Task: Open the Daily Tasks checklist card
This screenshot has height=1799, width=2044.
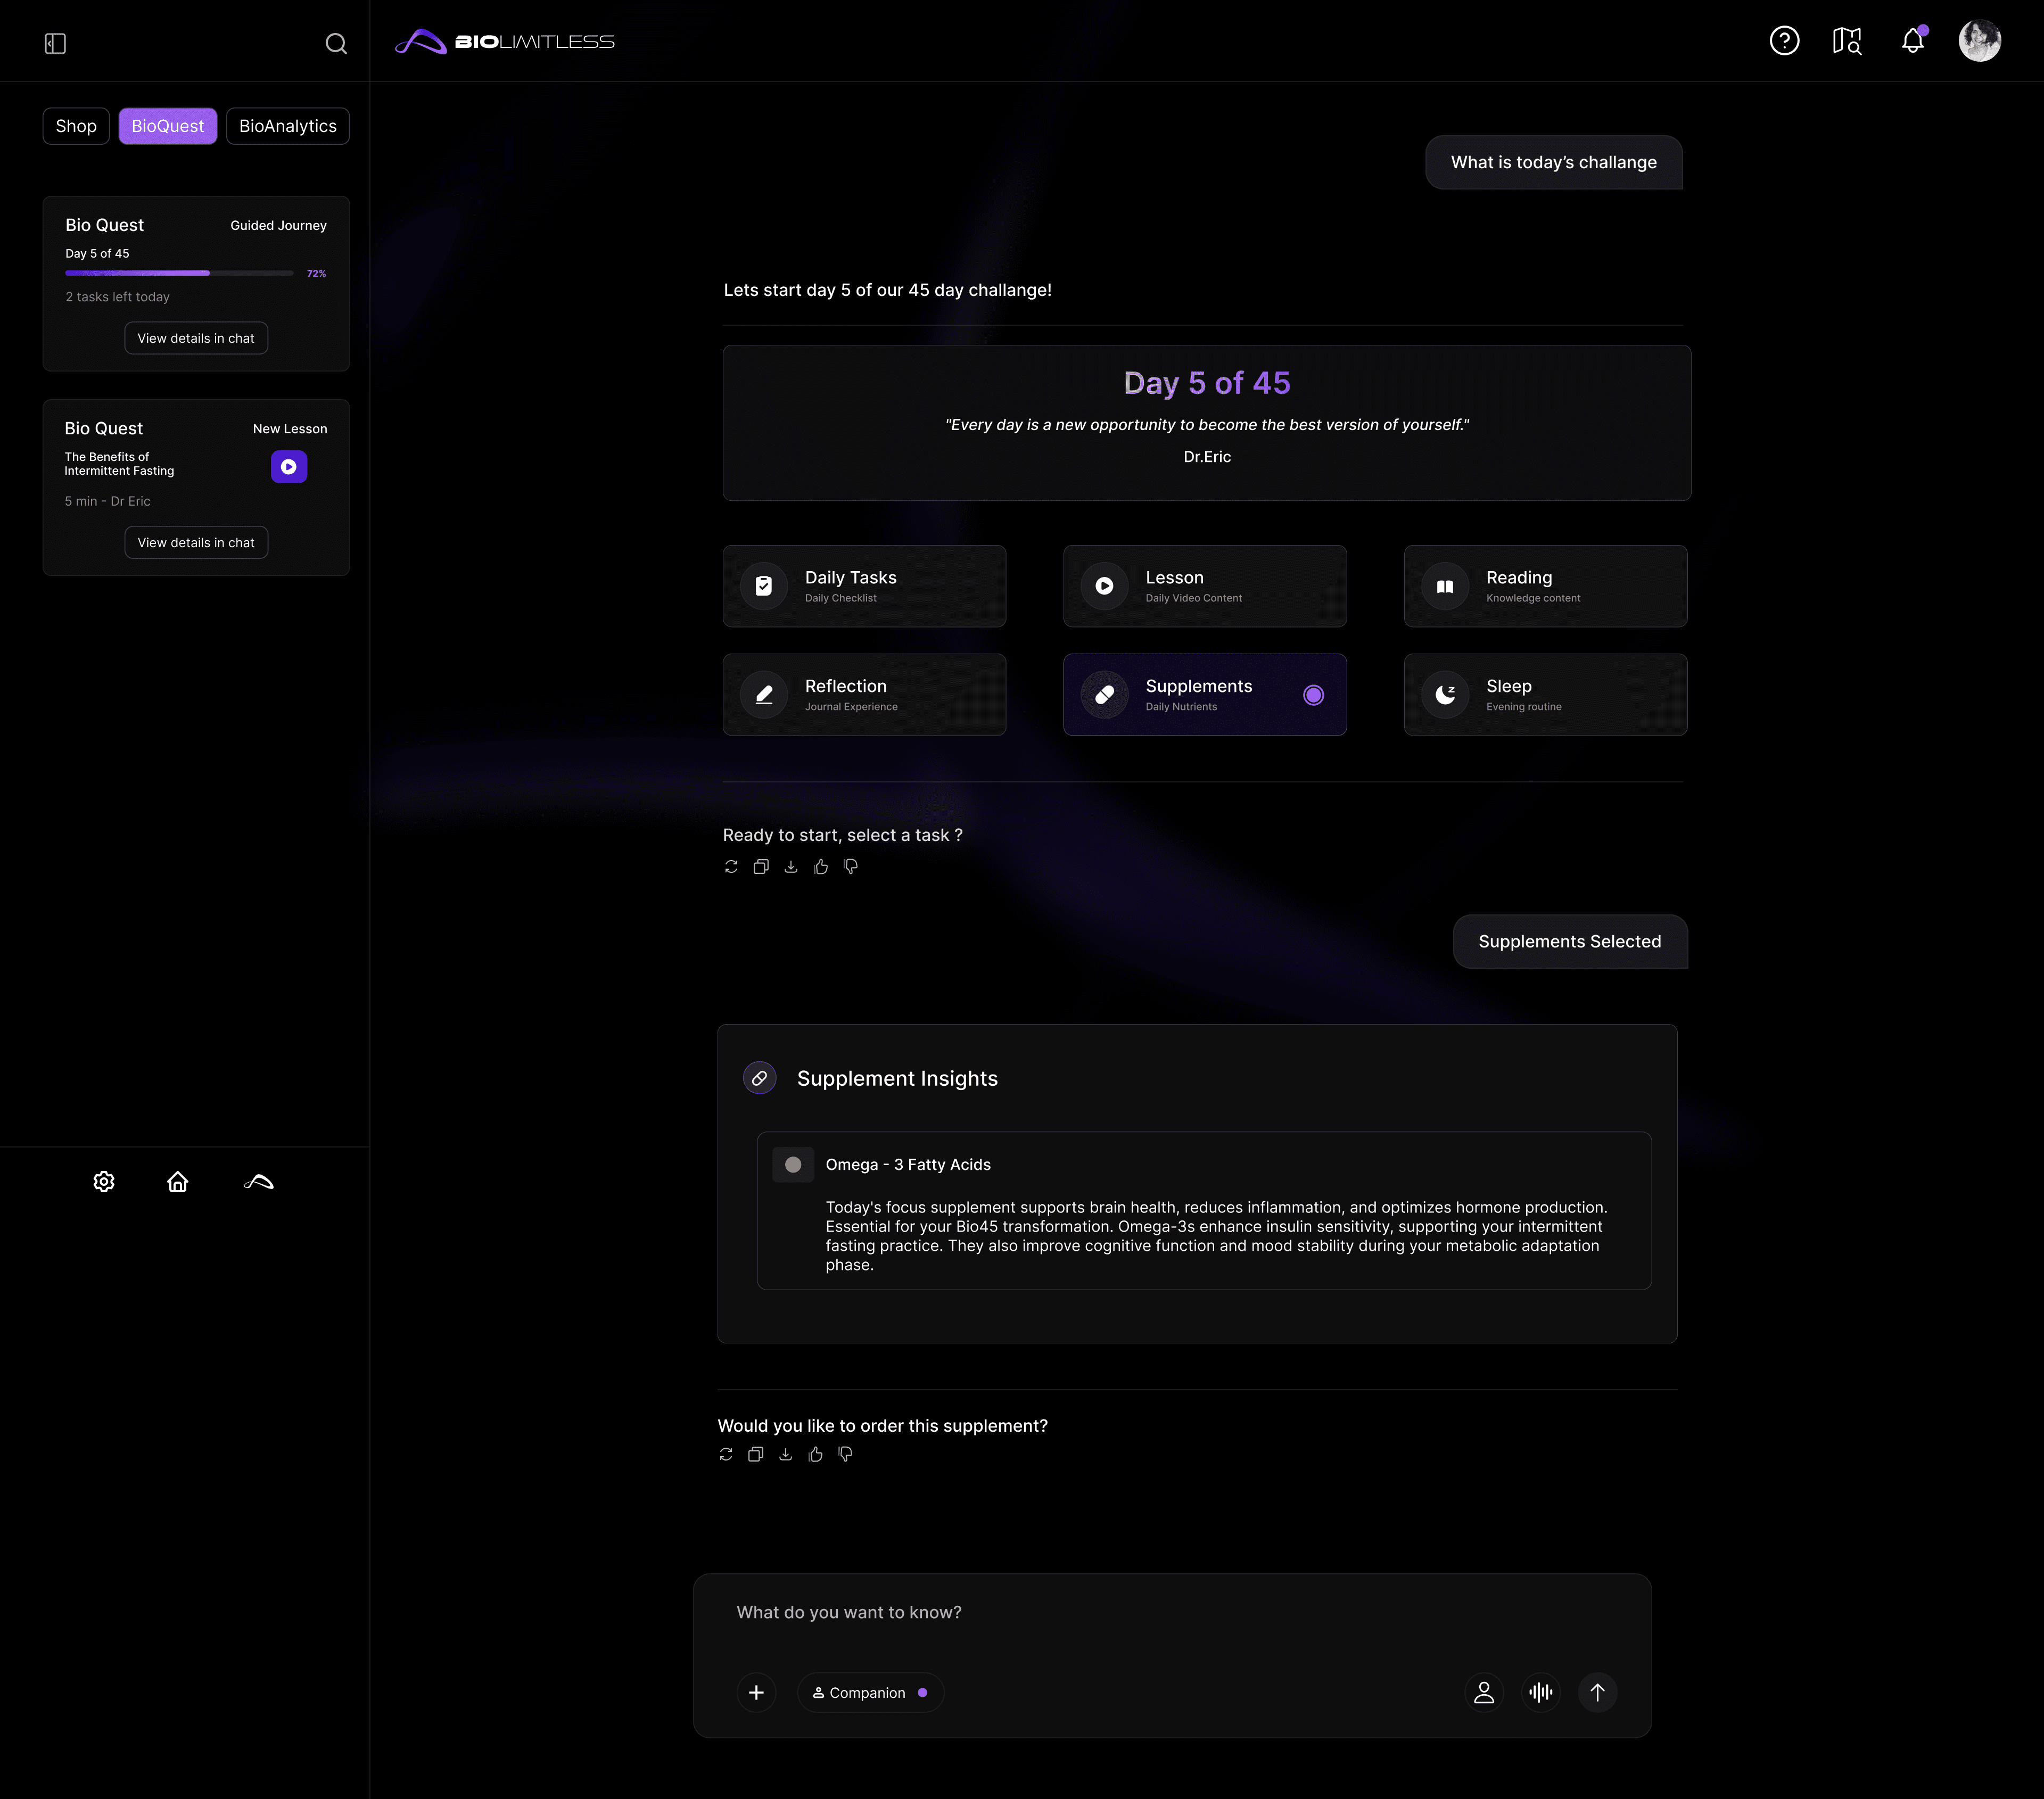Action: 864,586
